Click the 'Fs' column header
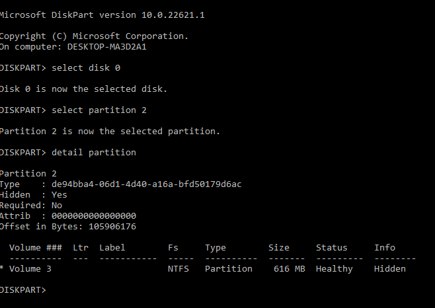Image resolution: width=435 pixels, height=308 pixels. [173, 248]
